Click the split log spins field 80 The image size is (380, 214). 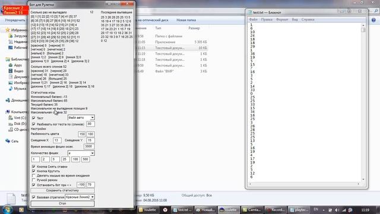pyautogui.click(x=90, y=124)
